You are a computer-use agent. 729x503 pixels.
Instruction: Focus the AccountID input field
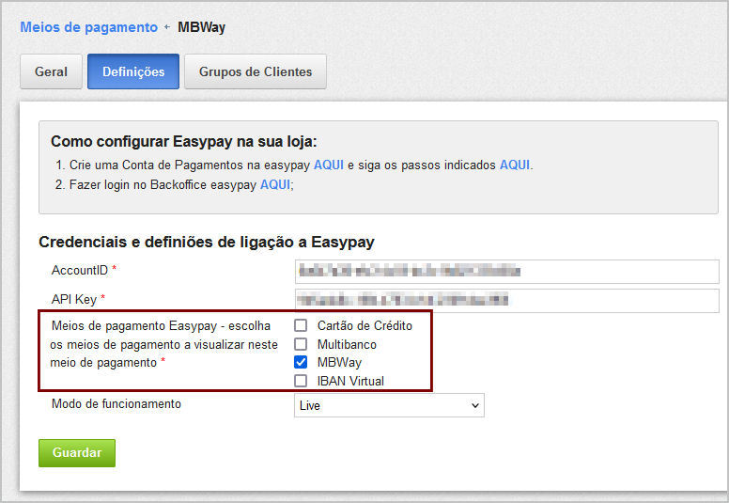pyautogui.click(x=506, y=272)
